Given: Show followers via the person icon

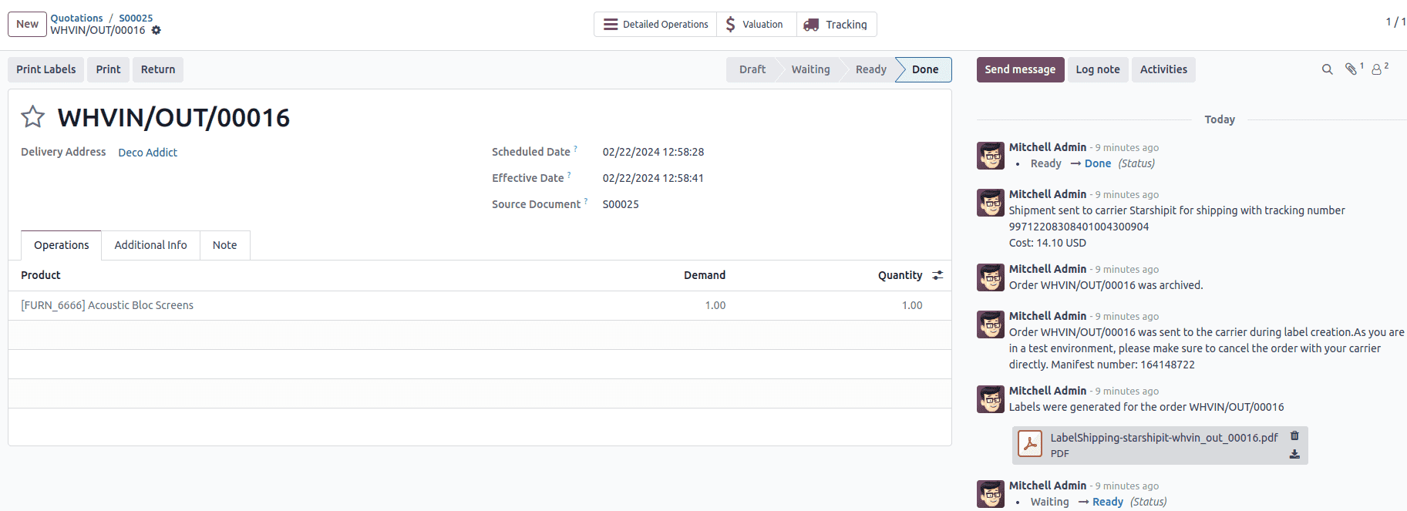Looking at the screenshot, I should point(1377,69).
